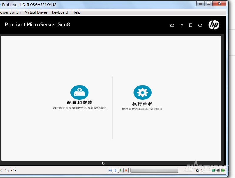235x178 pixels.
Task: Click the 通过四个步骤配置硬件和安装操作系统 description
Action: click(79, 108)
